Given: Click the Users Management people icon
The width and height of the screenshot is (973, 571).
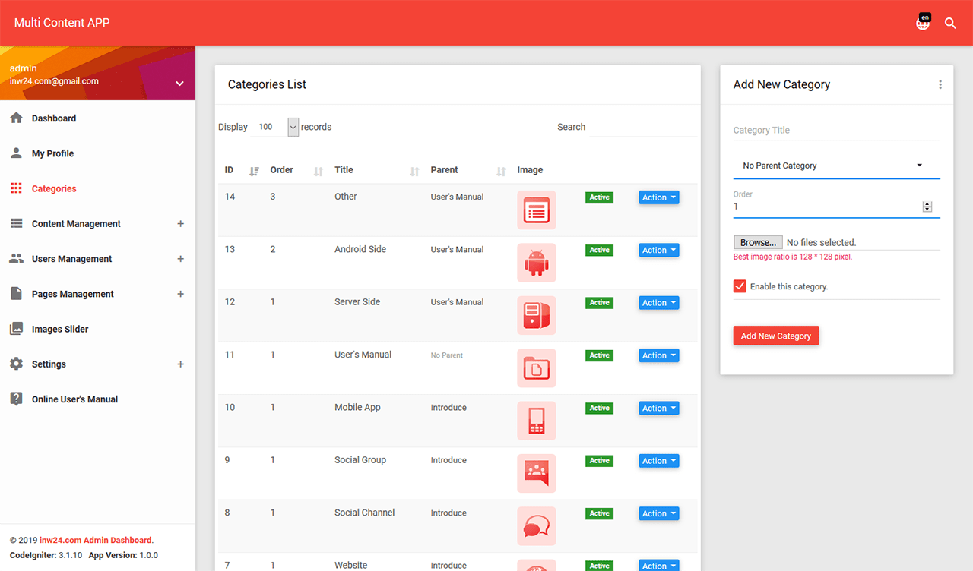Looking at the screenshot, I should [16, 258].
